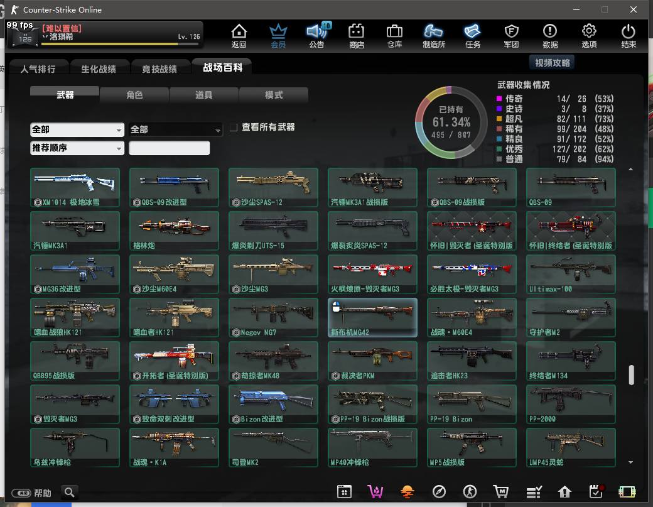Open the 公告 announcements speaker icon

[x=317, y=36]
